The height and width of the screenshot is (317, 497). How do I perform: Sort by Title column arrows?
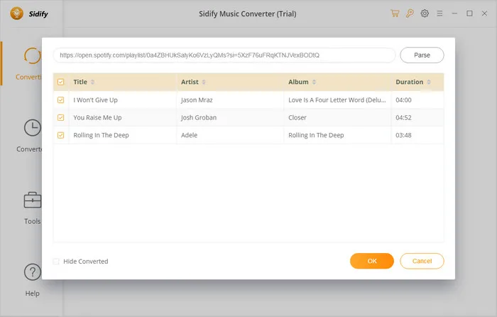coord(92,82)
